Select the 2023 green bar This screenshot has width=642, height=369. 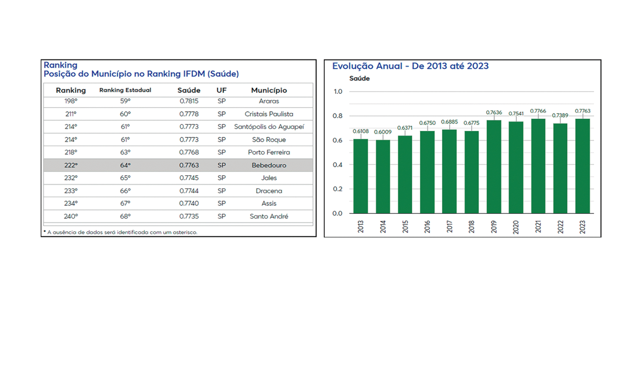click(582, 166)
